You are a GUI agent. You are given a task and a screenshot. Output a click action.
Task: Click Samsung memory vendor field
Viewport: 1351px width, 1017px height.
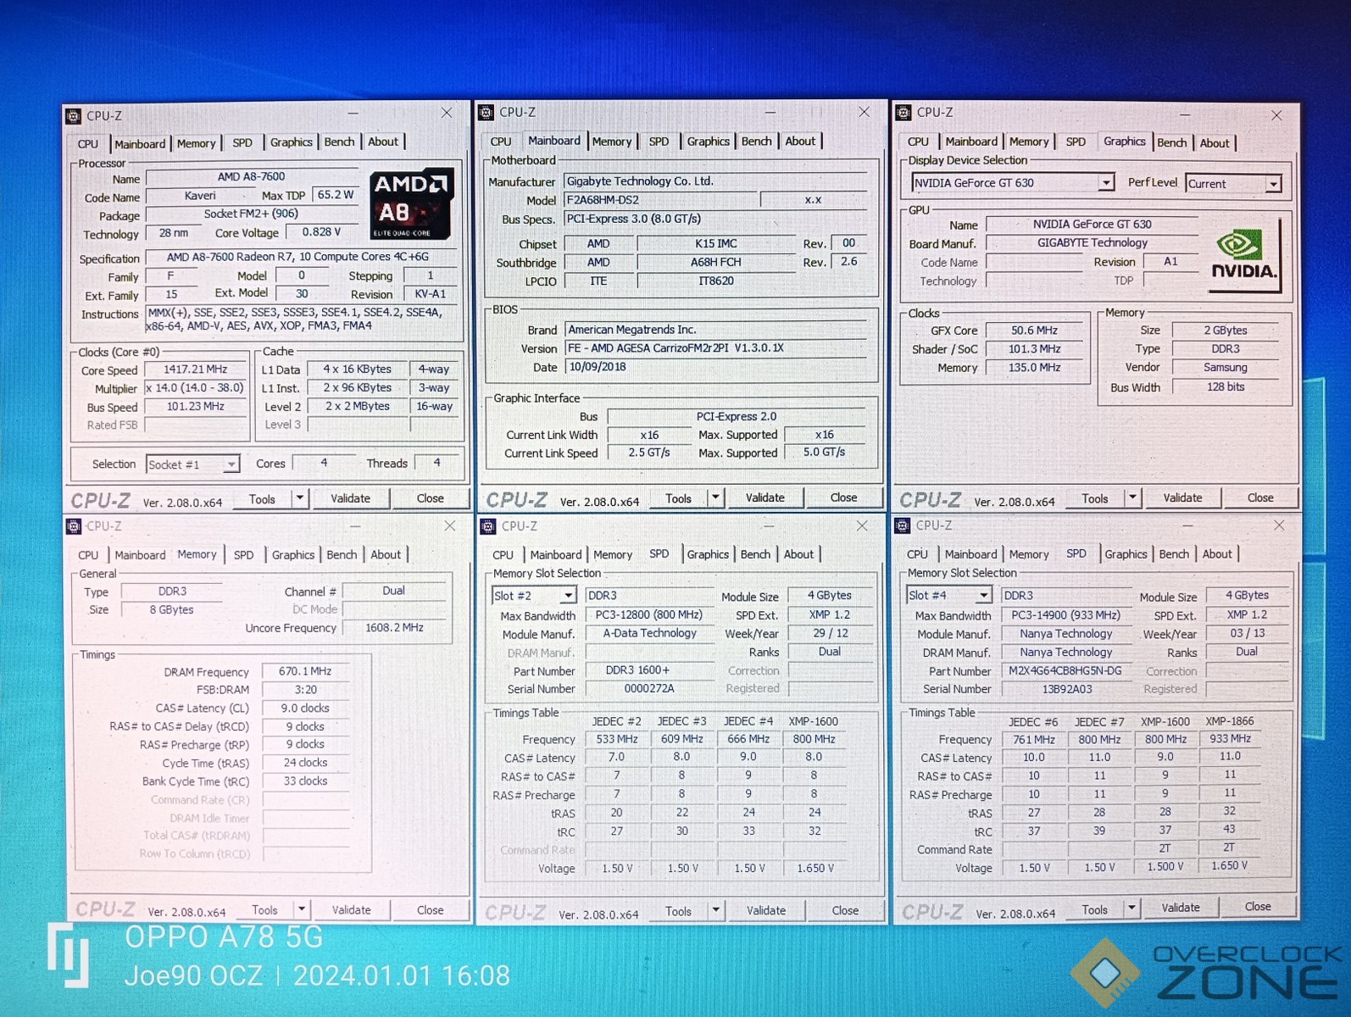pyautogui.click(x=1225, y=368)
